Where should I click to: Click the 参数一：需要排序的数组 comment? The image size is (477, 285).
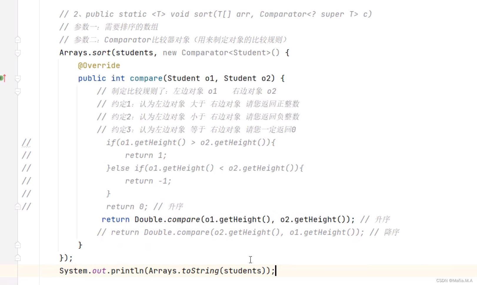tap(109, 27)
